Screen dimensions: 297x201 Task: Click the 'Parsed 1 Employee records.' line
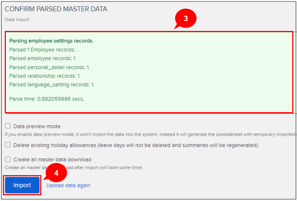tap(42, 50)
